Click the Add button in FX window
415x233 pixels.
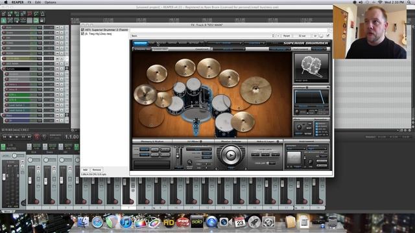[x=85, y=170]
